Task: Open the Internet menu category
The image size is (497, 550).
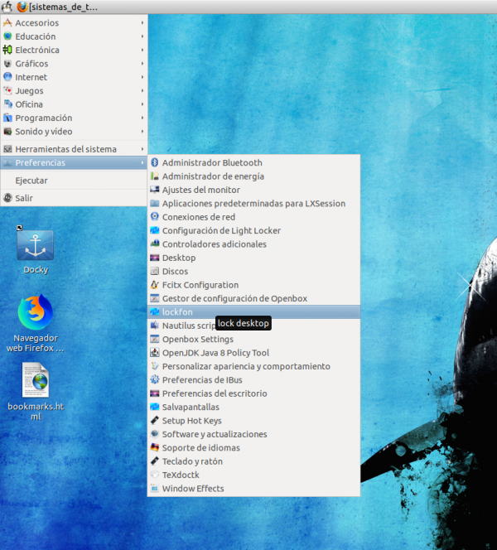Action: (74, 77)
